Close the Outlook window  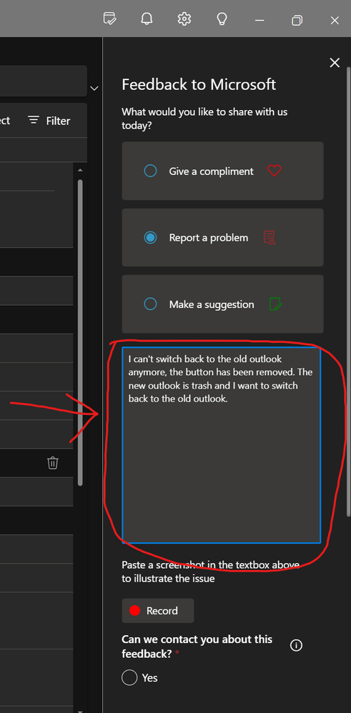click(335, 20)
